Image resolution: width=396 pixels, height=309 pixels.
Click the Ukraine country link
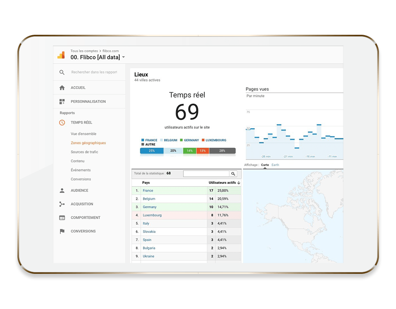[148, 256]
